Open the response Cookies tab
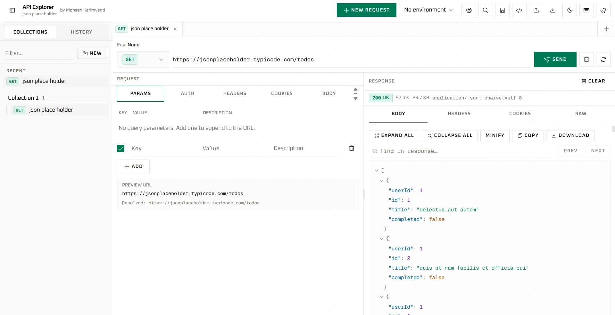 tap(520, 114)
